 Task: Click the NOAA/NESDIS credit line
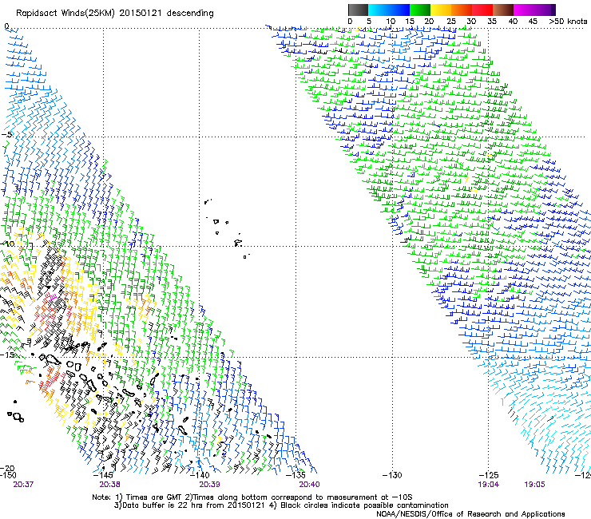point(470,514)
